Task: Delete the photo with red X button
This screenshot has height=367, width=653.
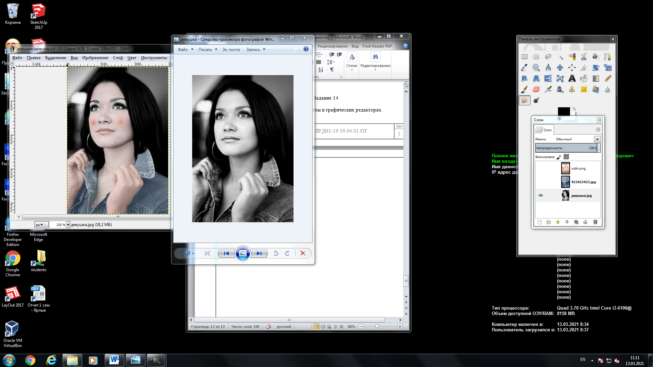Action: point(303,253)
